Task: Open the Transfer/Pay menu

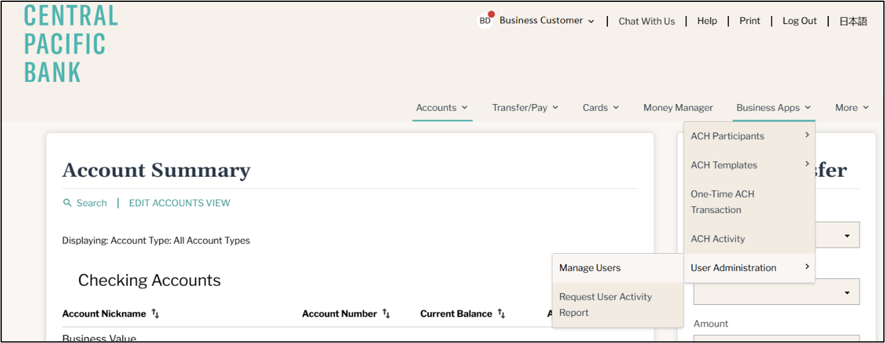Action: coord(525,108)
